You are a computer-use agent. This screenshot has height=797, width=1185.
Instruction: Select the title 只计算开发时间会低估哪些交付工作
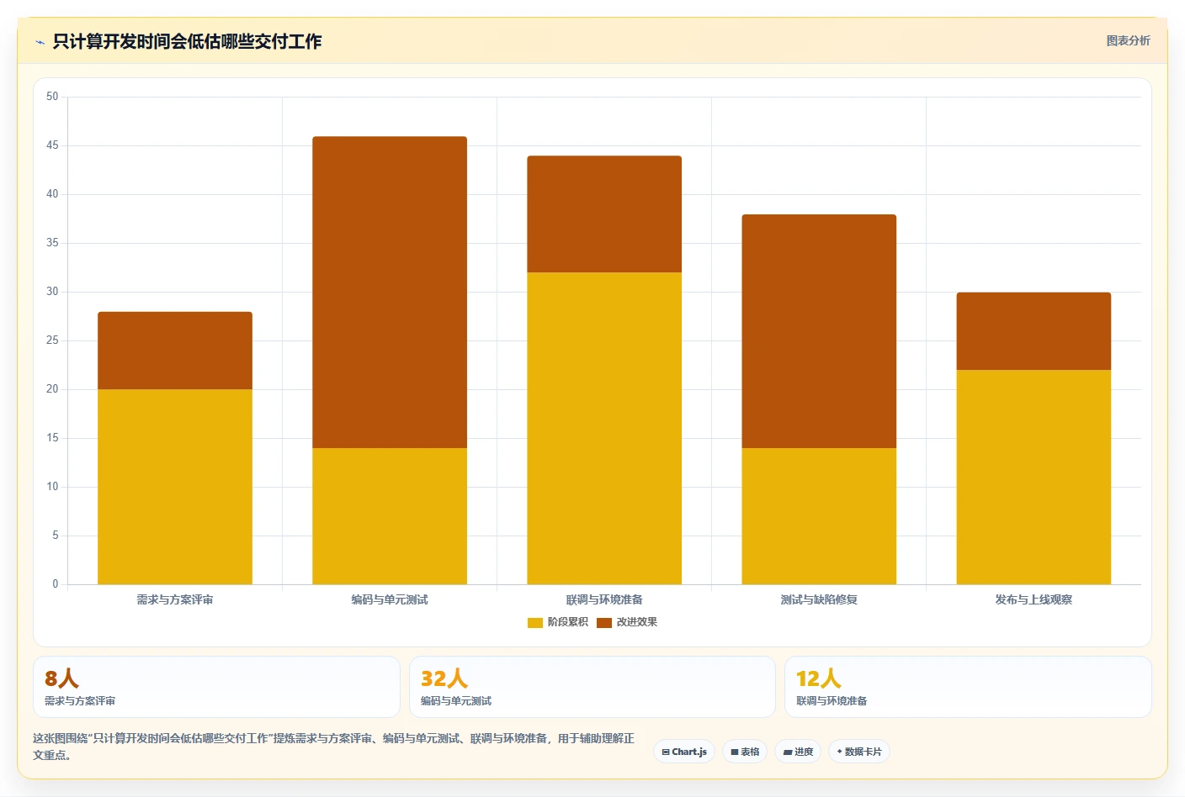tap(187, 41)
